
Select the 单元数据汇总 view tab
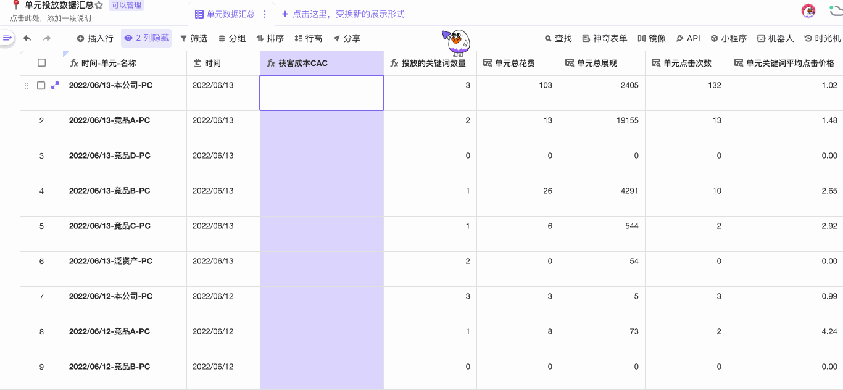pyautogui.click(x=230, y=14)
